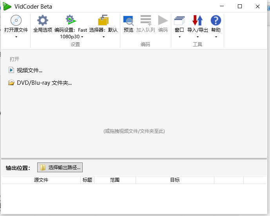The height and width of the screenshot is (216, 270).
Task: Open 帮助 help question mark icon
Action: pos(216,20)
